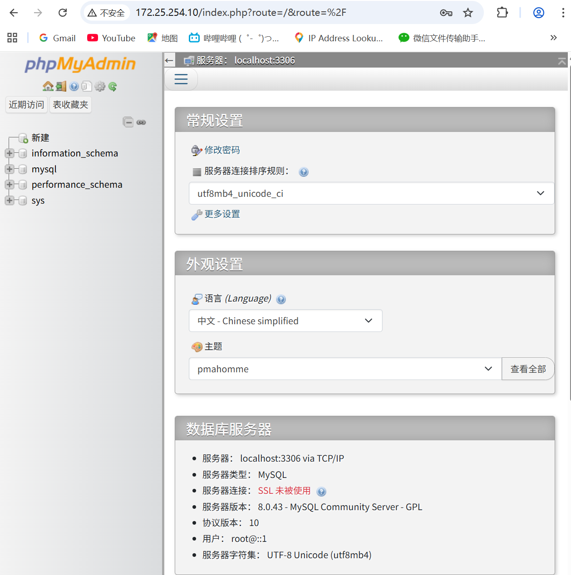Viewport: 571px width, 575px height.
Task: Expand the performance_schema tree node
Action: [x=10, y=185]
